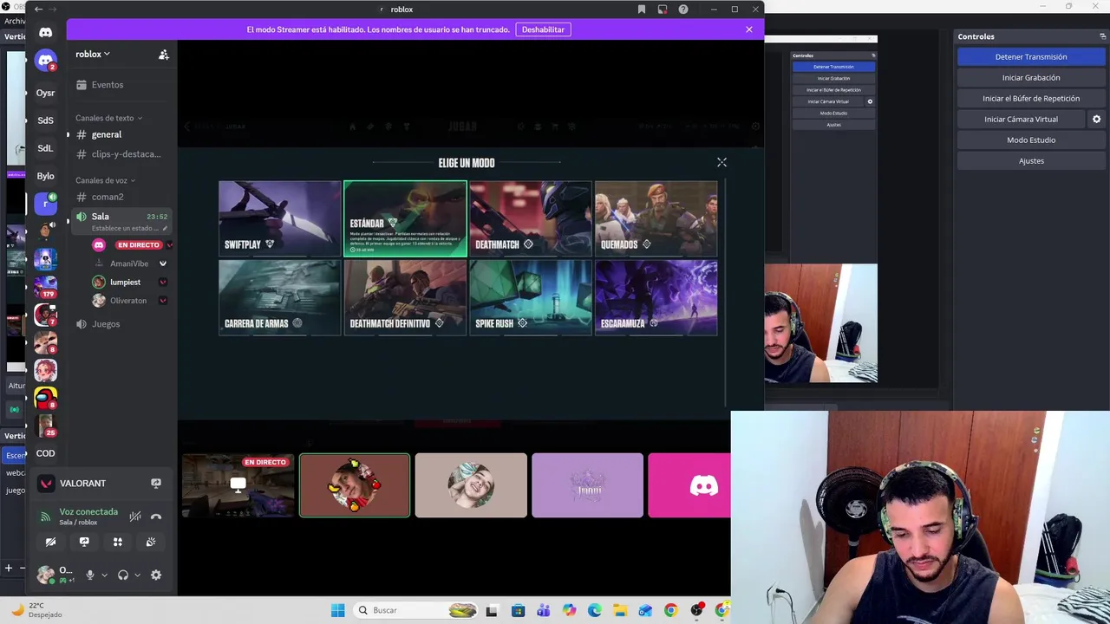Open the Bylo server
Viewport: 1110px width, 624px height.
click(45, 176)
